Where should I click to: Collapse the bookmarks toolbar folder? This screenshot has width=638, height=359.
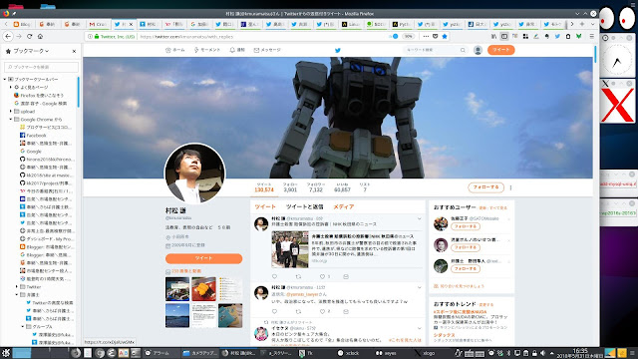(5, 79)
